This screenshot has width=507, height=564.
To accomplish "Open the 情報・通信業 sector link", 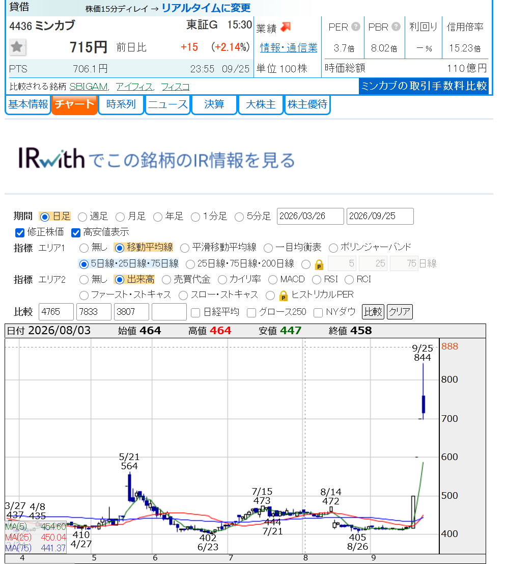I will [289, 48].
